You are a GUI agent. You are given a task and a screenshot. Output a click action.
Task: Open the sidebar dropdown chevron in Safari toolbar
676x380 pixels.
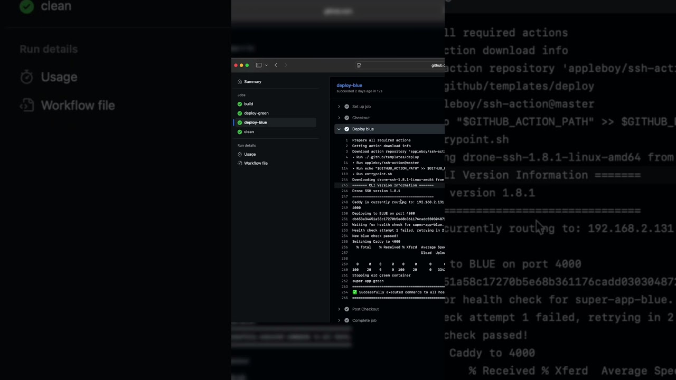pyautogui.click(x=266, y=65)
